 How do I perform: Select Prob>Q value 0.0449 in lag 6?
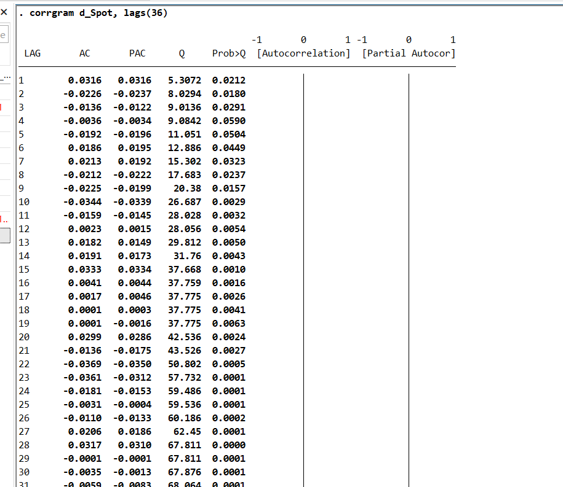point(229,148)
